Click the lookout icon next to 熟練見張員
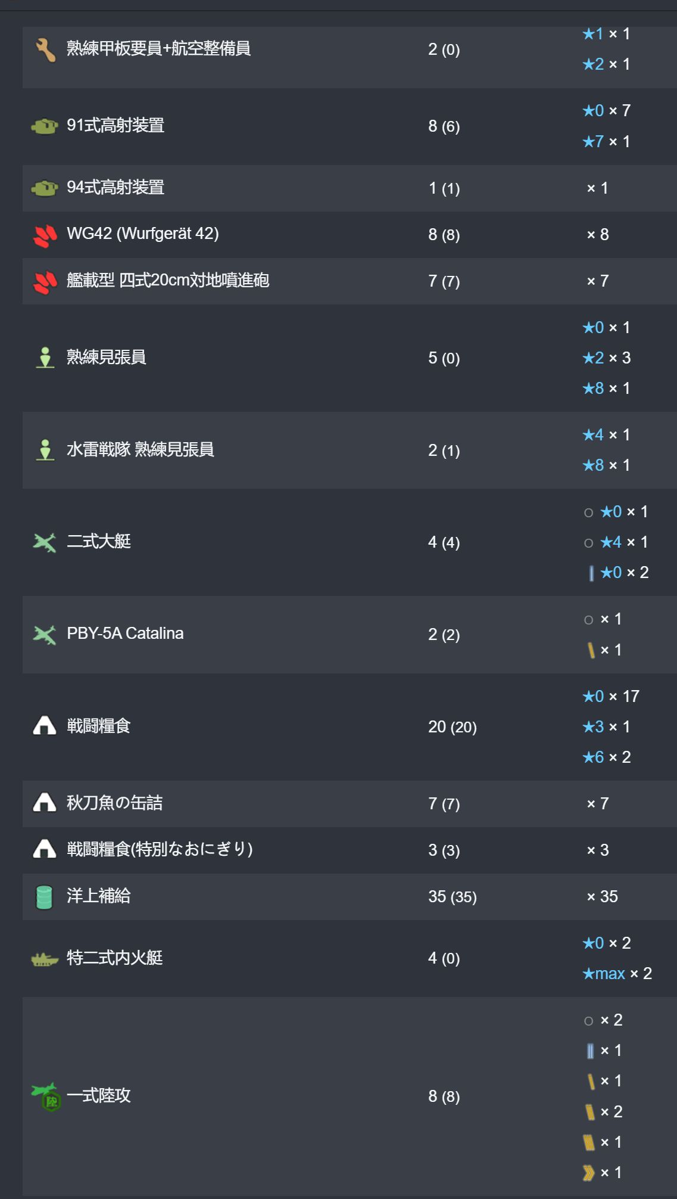Image resolution: width=677 pixels, height=1199 pixels. coord(45,358)
